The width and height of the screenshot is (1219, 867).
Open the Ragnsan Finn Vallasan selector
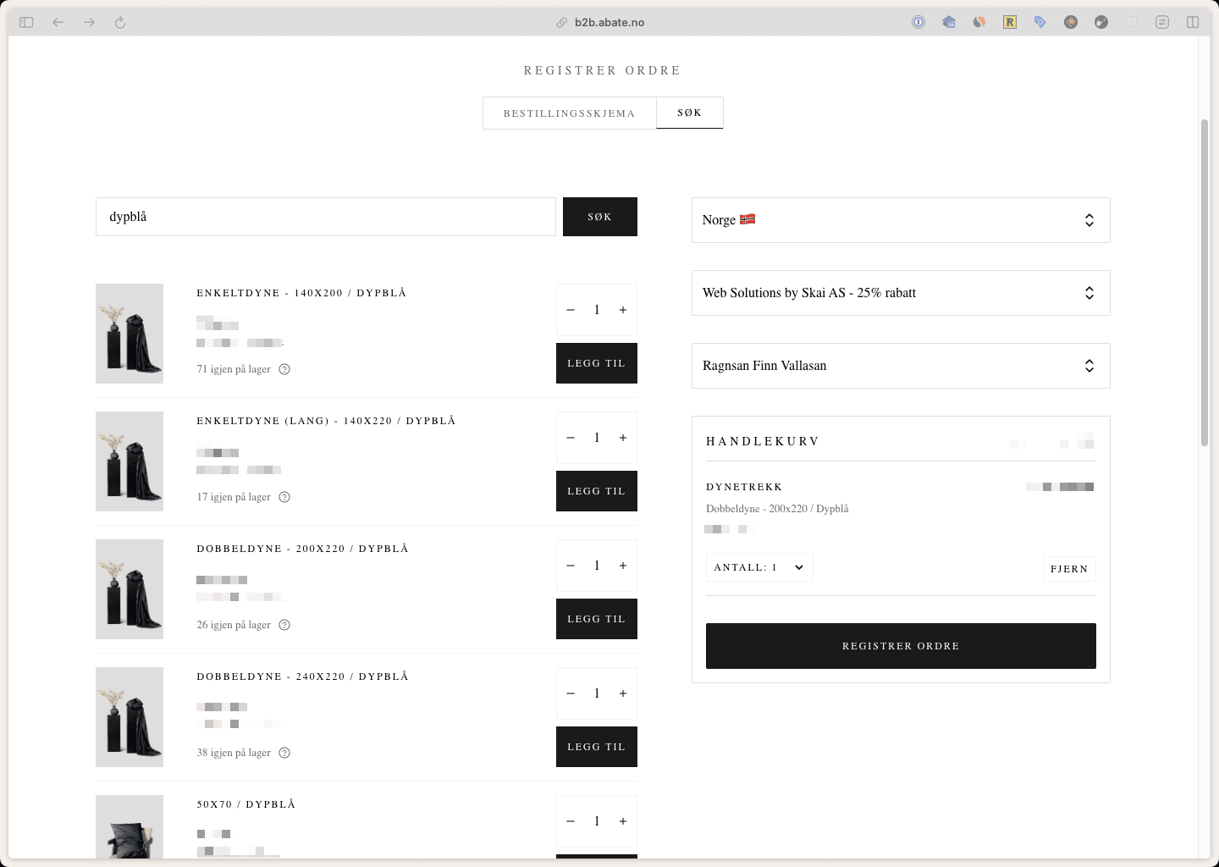click(x=900, y=366)
